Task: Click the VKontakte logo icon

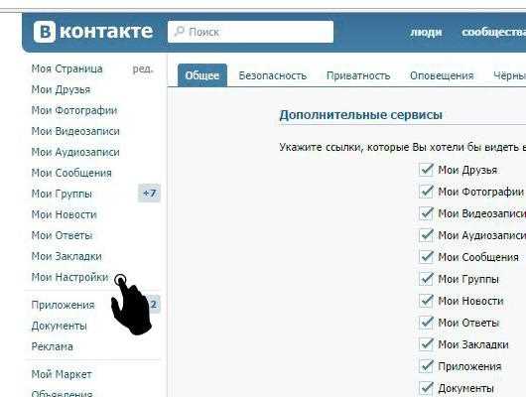Action: tap(45, 32)
